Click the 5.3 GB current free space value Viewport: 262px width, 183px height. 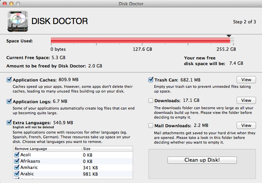tap(58, 57)
